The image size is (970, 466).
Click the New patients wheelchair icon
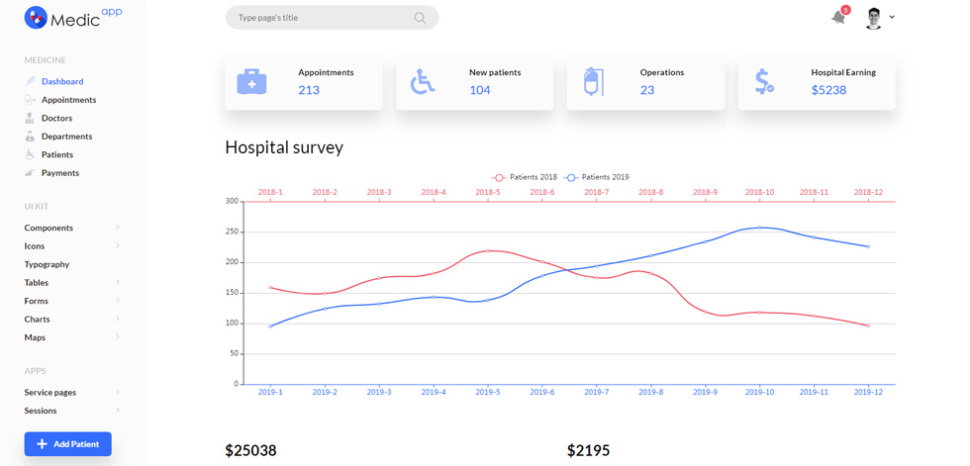click(424, 81)
